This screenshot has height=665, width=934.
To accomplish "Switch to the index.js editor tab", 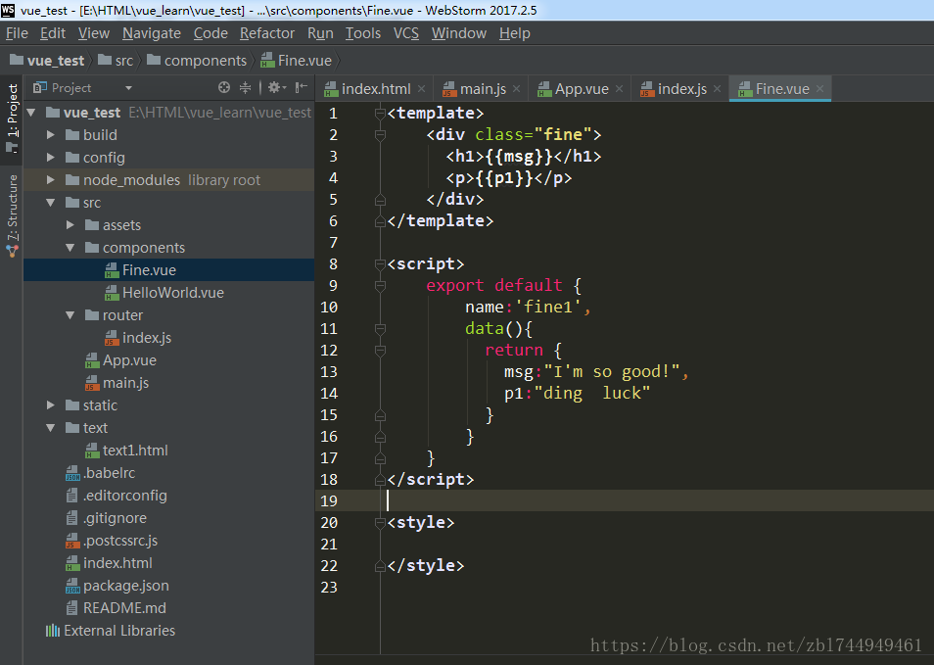I will [x=681, y=89].
